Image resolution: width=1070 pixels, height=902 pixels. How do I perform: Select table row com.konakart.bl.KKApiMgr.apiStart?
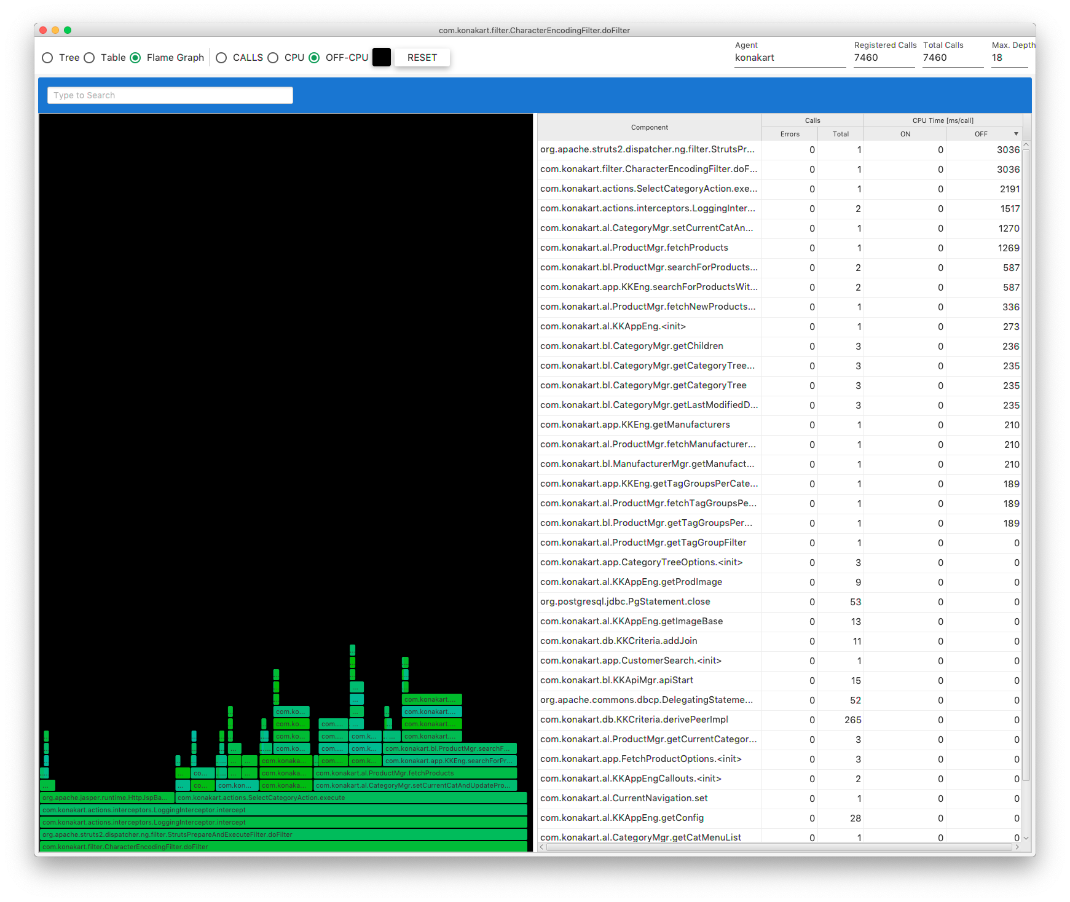(780, 680)
